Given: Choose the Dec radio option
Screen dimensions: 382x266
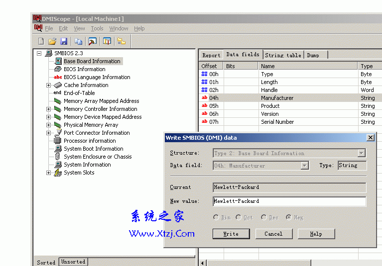Looking at the screenshot, I should (263, 217).
